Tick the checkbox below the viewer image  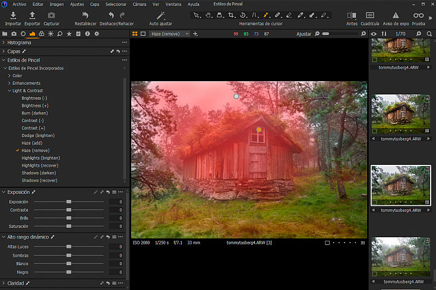coord(327,243)
